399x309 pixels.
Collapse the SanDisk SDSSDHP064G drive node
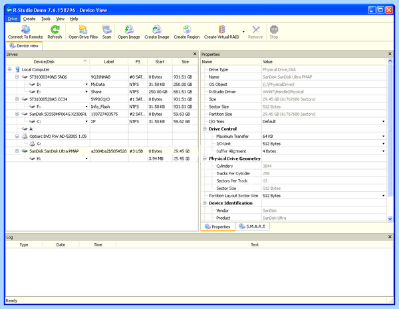(x=17, y=114)
